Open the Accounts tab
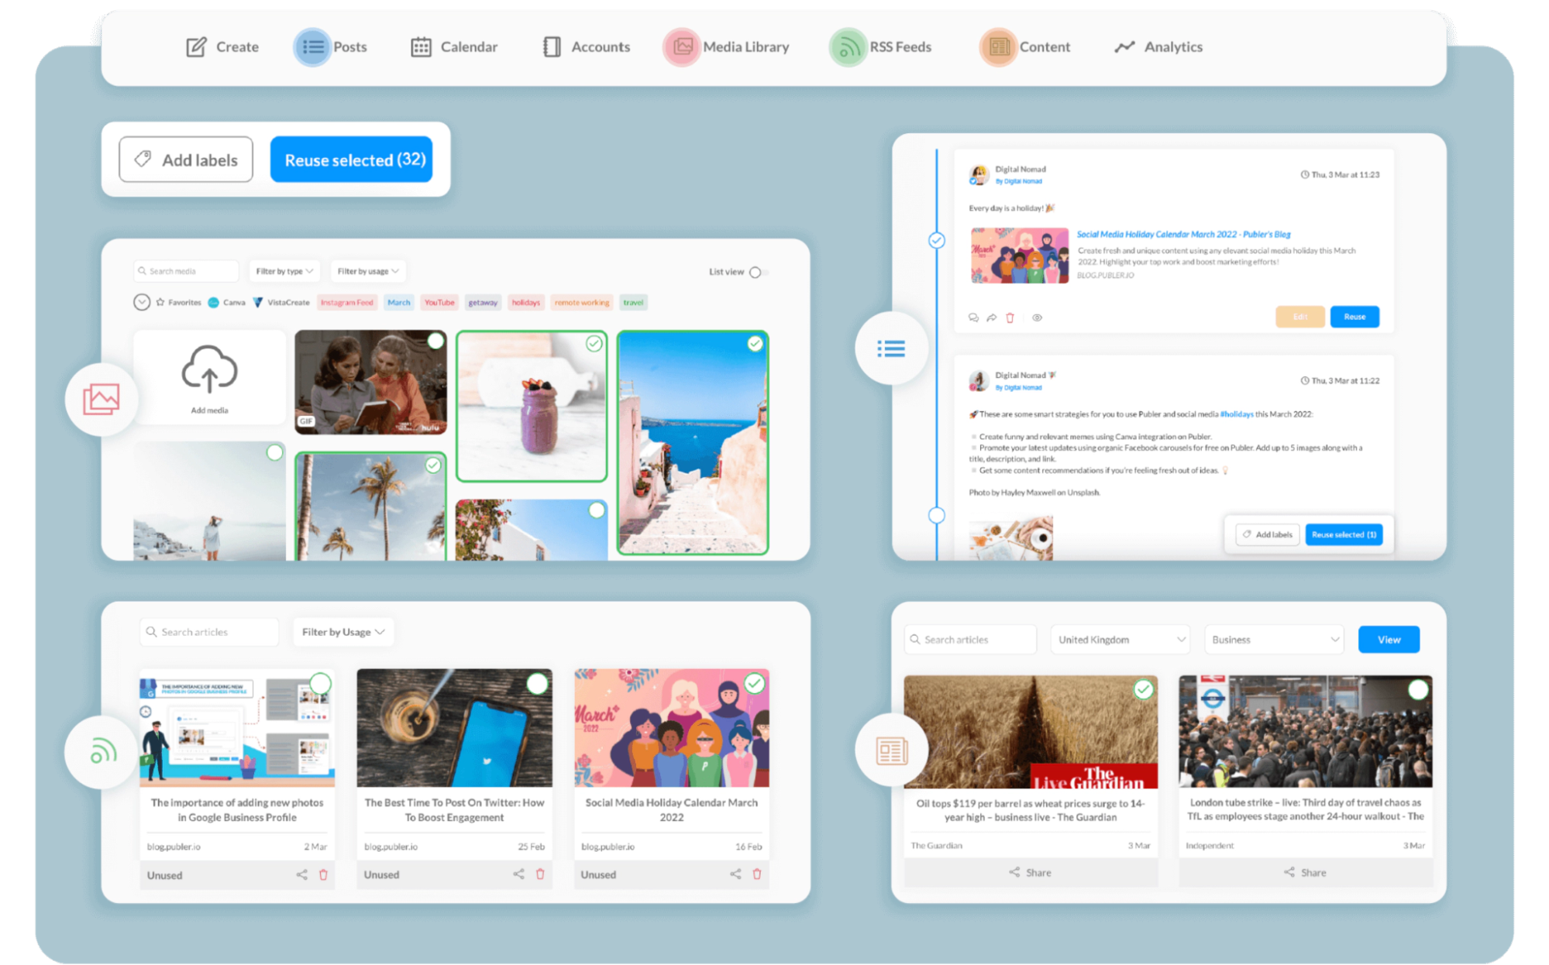1549x965 pixels. coord(587,47)
